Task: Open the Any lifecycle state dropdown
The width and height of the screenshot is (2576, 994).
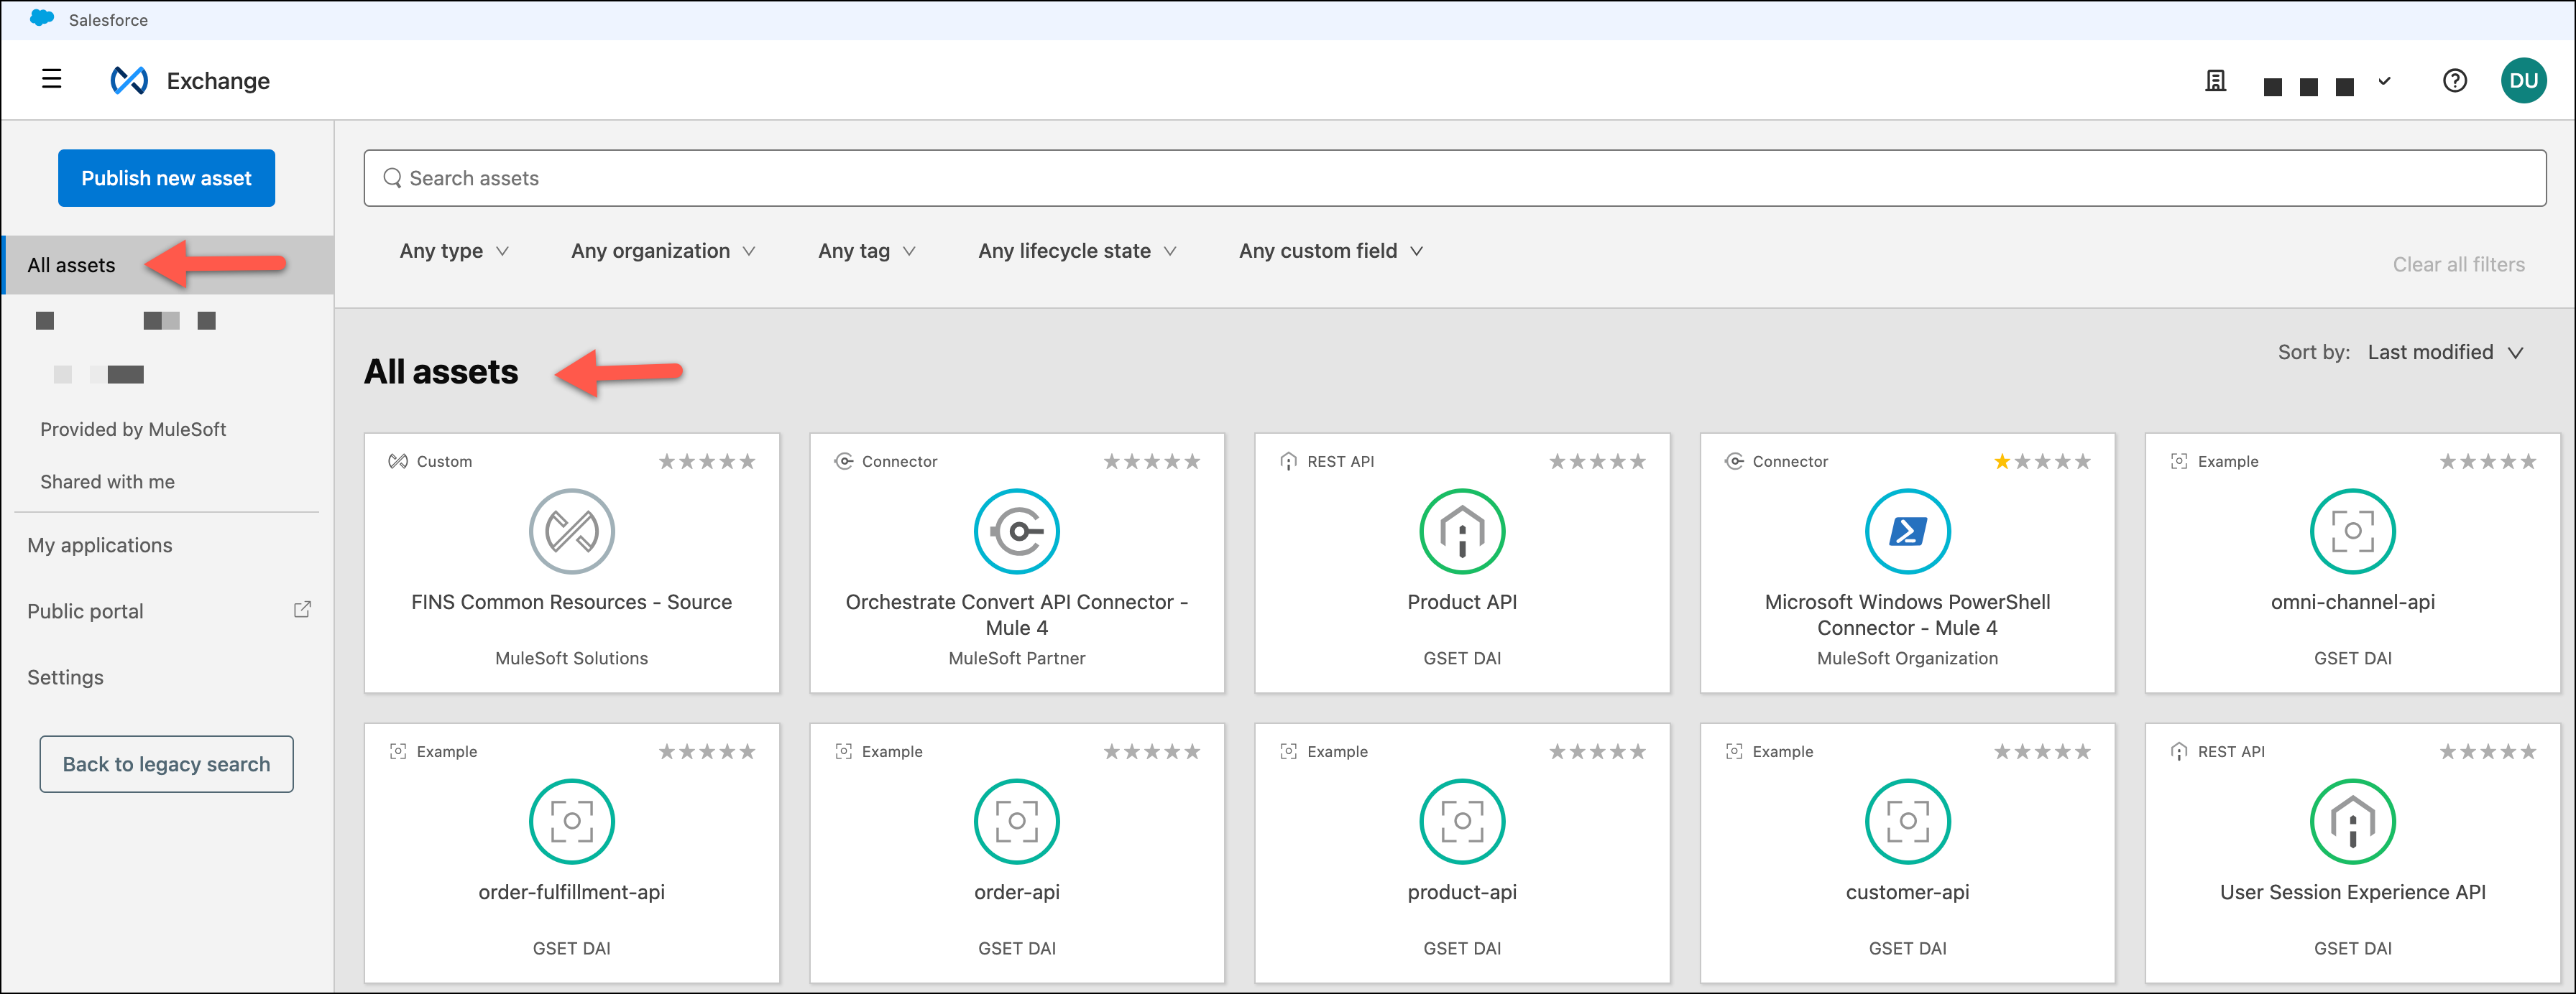Action: pos(1077,251)
